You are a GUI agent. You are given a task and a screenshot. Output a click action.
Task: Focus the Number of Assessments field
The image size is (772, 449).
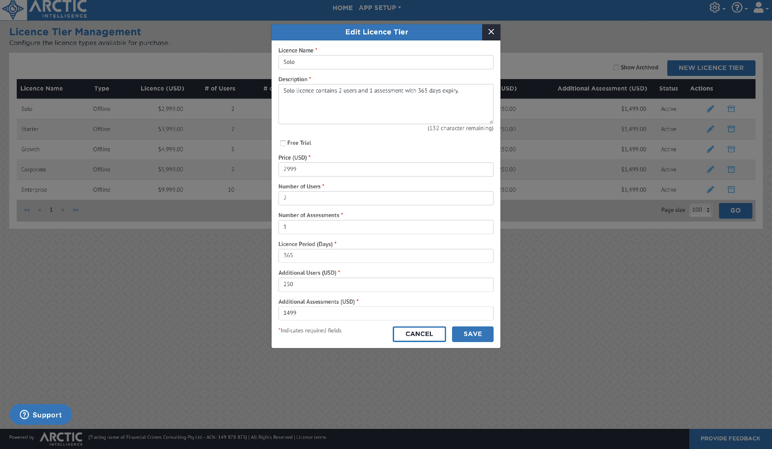click(x=386, y=227)
